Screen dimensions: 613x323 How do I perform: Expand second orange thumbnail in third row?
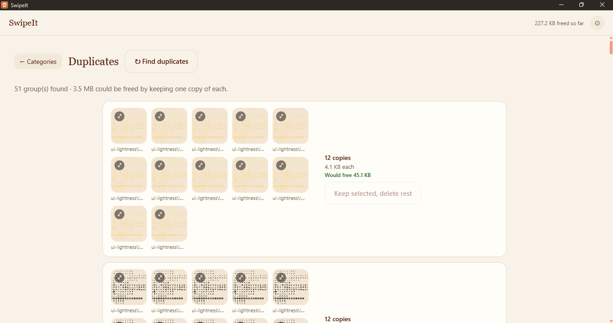[x=160, y=214]
